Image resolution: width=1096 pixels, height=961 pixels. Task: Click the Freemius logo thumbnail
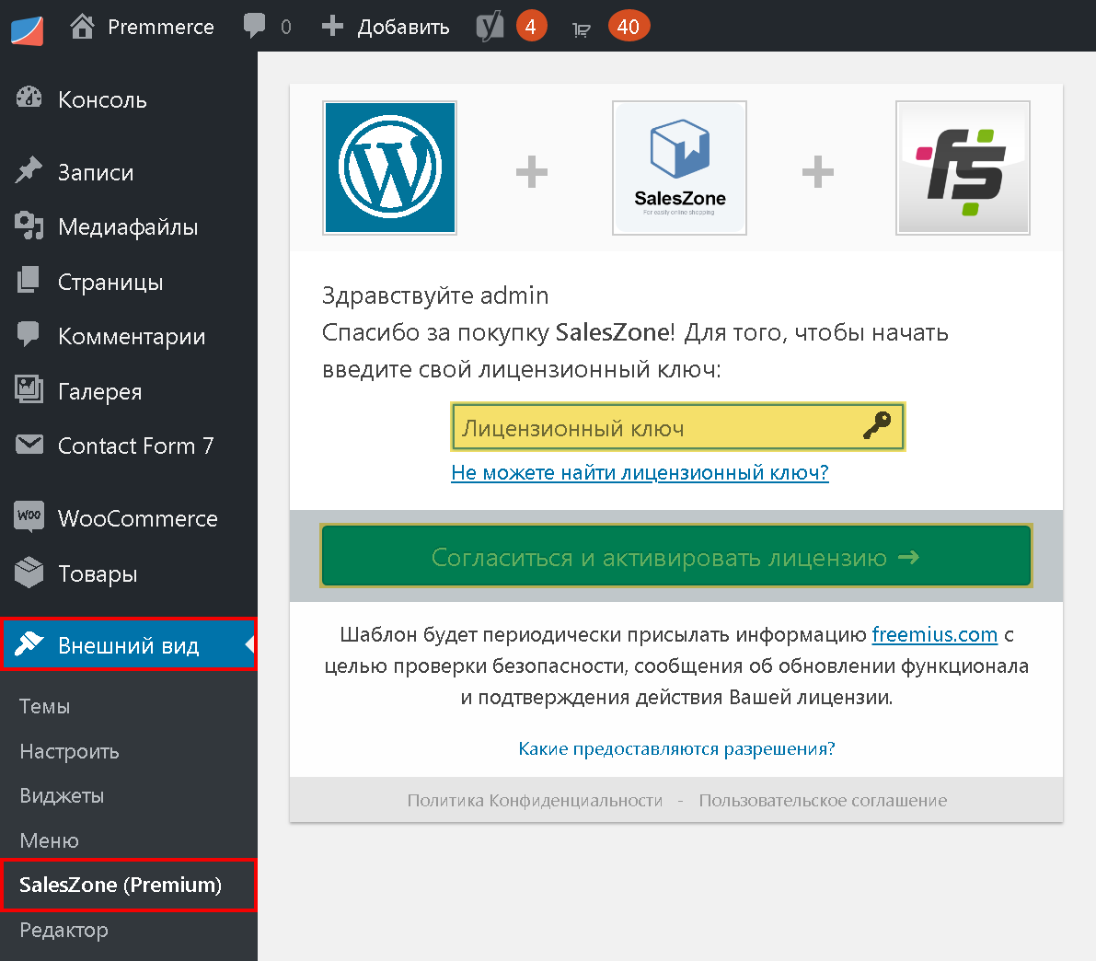point(963,168)
